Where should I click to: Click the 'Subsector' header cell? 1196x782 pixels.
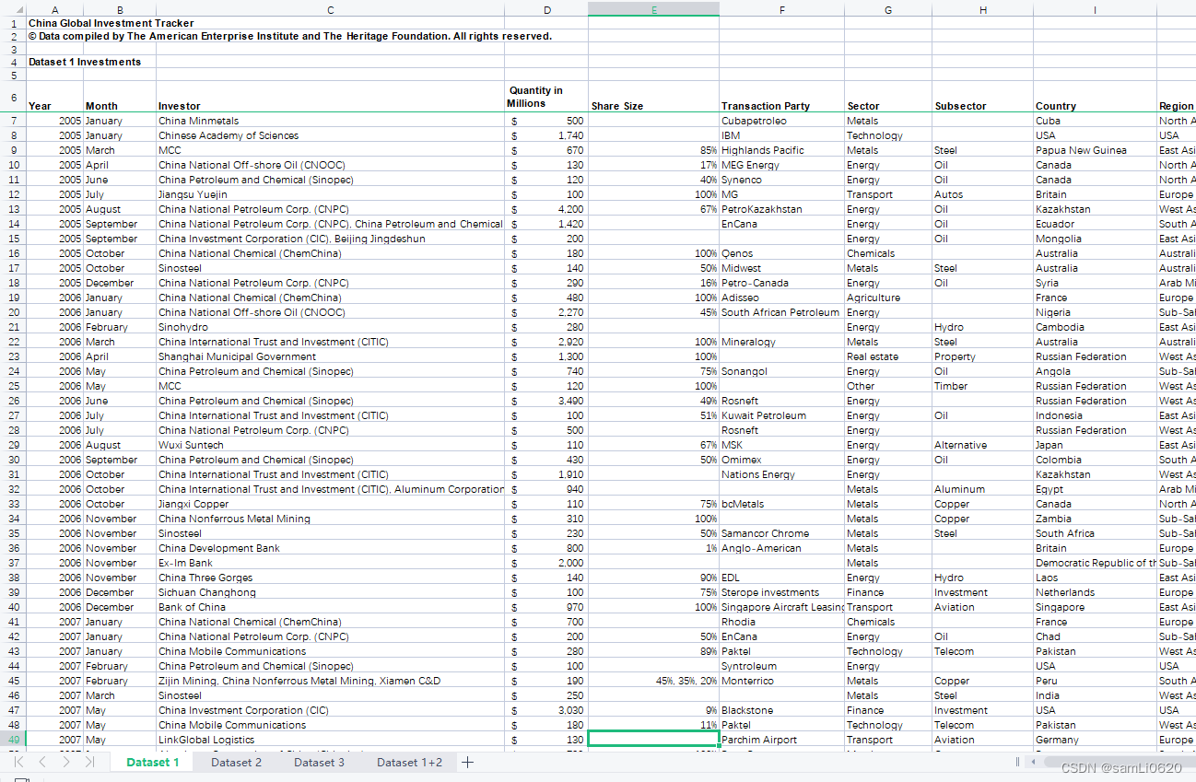point(982,97)
